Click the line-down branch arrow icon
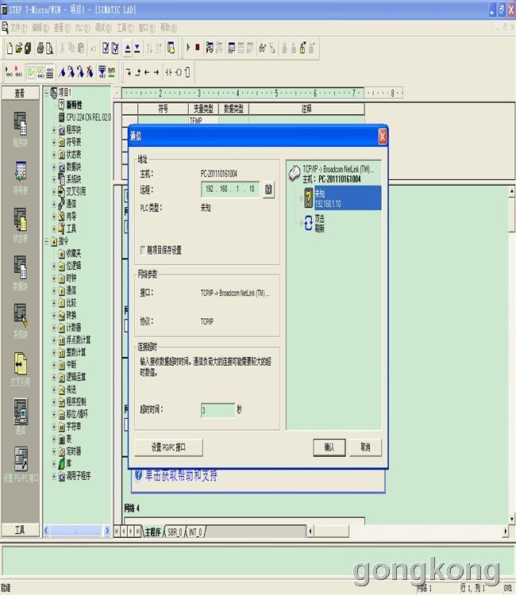Image resolution: width=516 pixels, height=595 pixels. 129,72
